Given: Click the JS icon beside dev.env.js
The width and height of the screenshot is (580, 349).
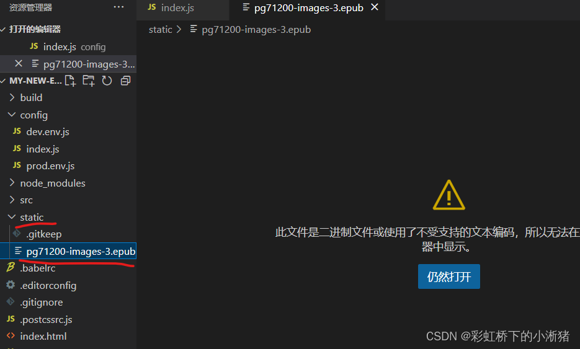Looking at the screenshot, I should (17, 131).
